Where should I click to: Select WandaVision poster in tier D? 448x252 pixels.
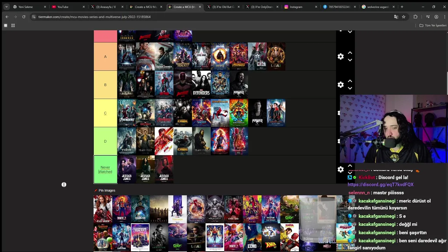(239, 141)
